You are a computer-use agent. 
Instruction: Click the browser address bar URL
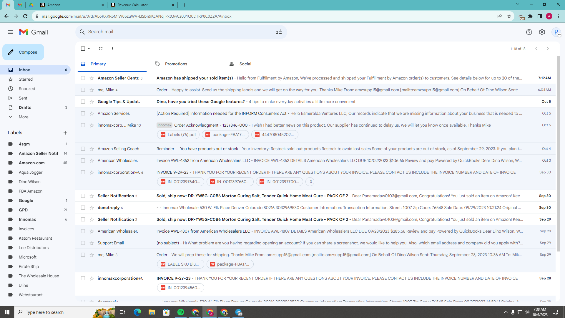point(137,16)
